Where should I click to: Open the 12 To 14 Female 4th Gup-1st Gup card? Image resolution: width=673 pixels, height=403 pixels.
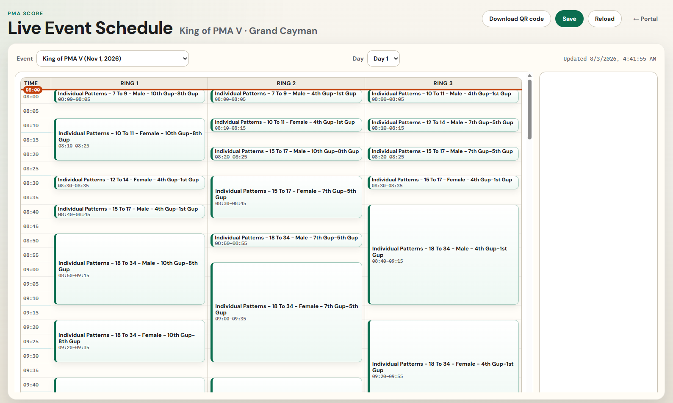[129, 183]
